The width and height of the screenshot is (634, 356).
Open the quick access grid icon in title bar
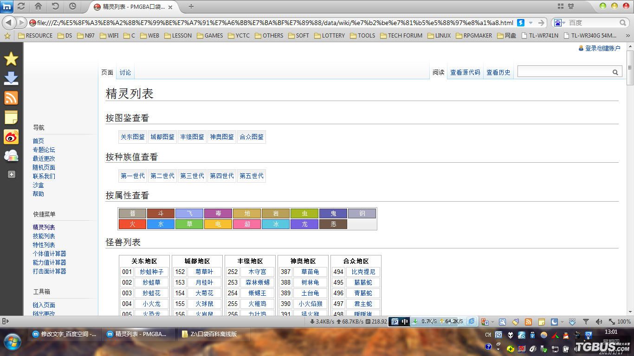pyautogui.click(x=561, y=6)
